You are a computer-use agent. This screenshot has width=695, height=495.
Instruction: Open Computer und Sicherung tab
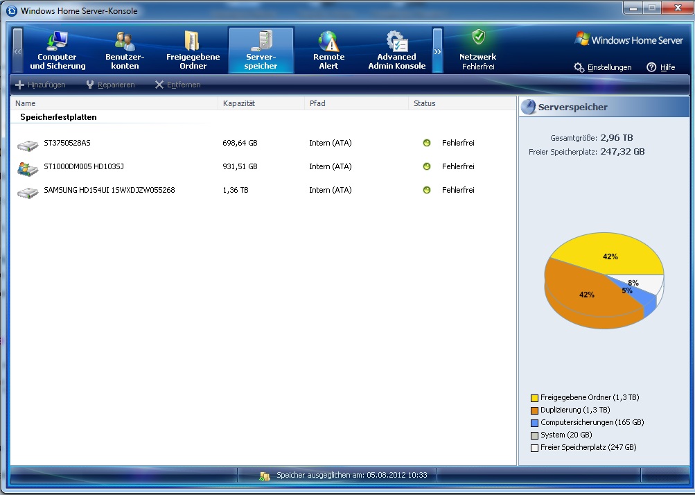pos(58,50)
